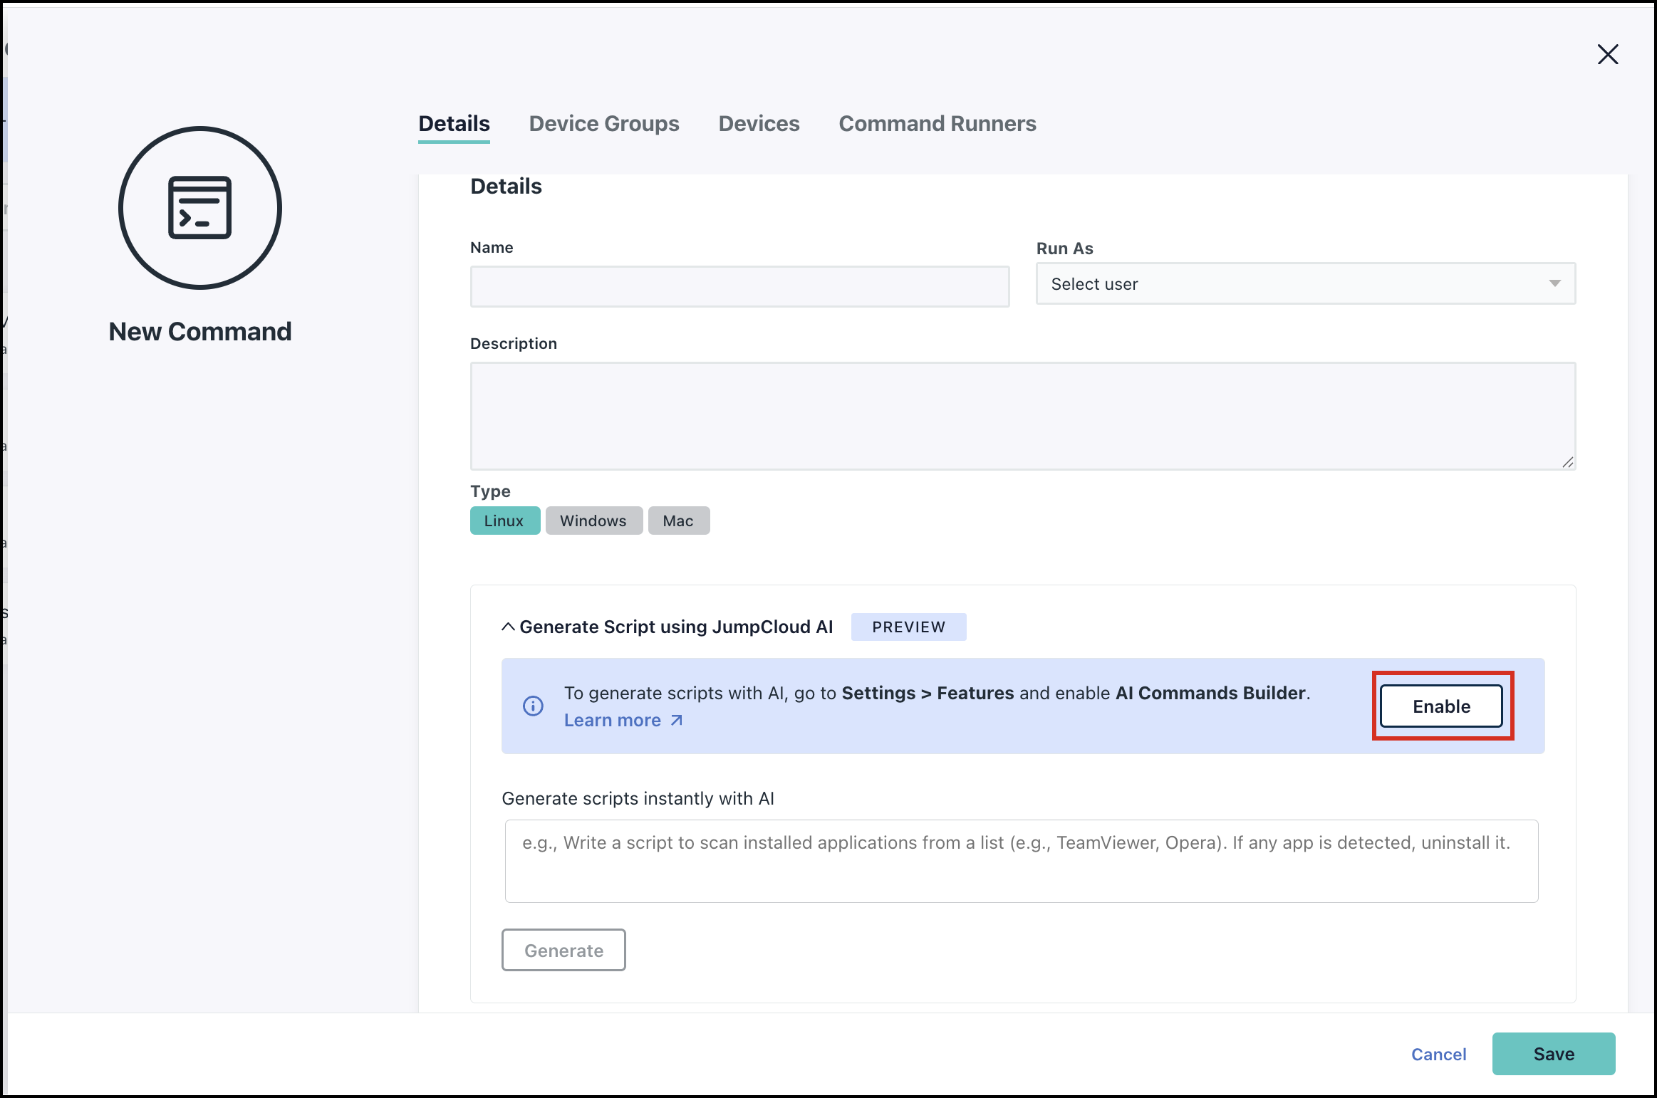Screen dimensions: 1657x1098
Task: Click inside the Name input field
Action: 739,286
